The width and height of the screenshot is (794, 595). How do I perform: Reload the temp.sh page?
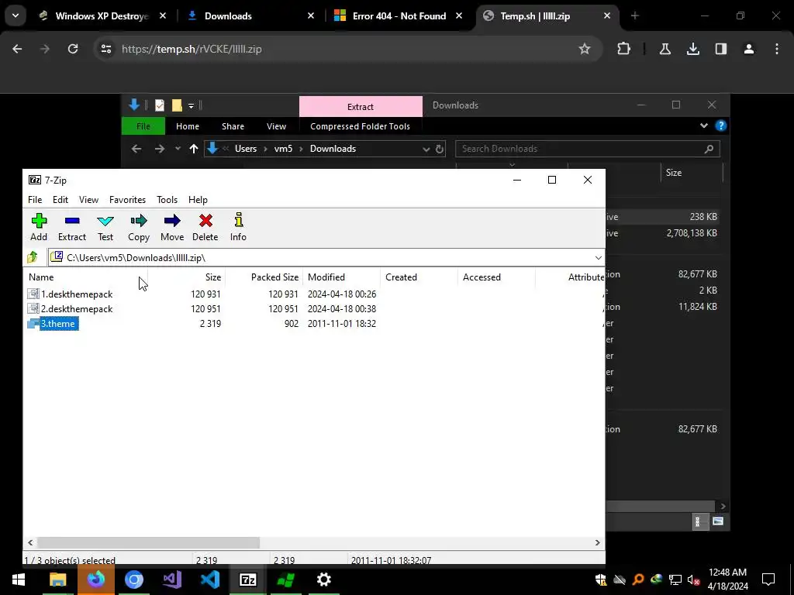pyautogui.click(x=73, y=49)
